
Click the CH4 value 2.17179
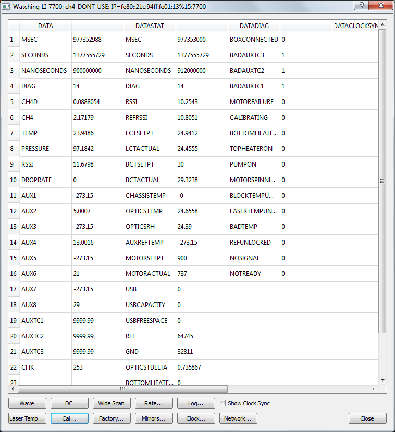click(97, 118)
